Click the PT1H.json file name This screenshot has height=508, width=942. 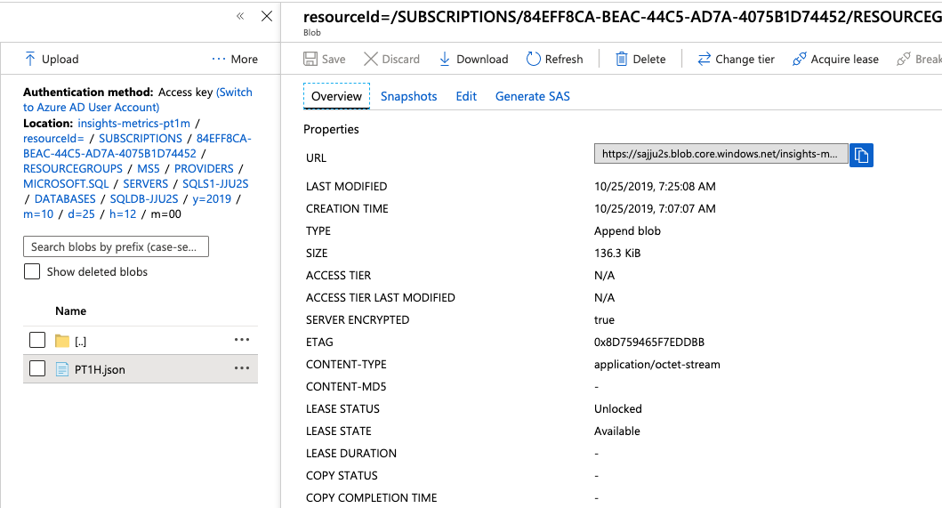point(100,370)
